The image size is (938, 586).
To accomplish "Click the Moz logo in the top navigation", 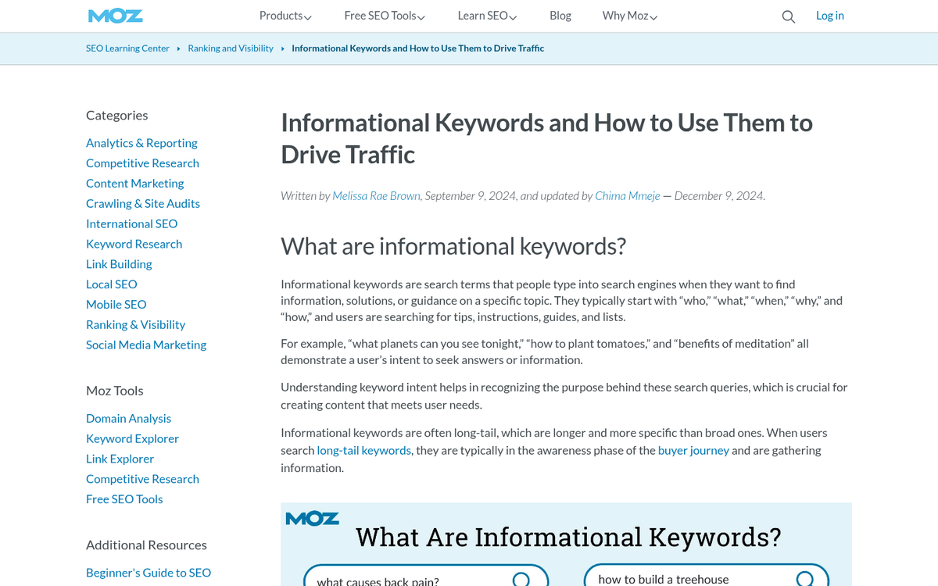I will 115,16.
